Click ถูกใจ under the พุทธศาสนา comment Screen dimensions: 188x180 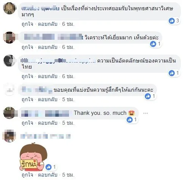27,24
